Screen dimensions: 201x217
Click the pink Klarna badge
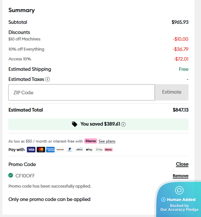(x=91, y=141)
